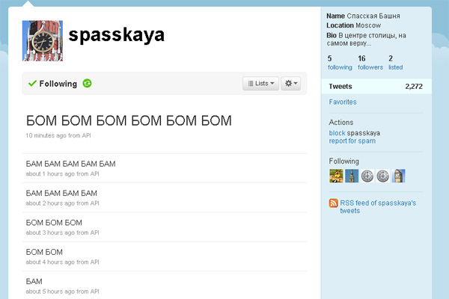This screenshot has width=449, height=299.
Task: Click the green retweets toggle icon next to Following
Action: pyautogui.click(x=87, y=83)
